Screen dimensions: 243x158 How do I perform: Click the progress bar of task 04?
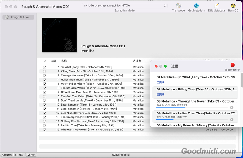pyautogui.click(x=192, y=120)
